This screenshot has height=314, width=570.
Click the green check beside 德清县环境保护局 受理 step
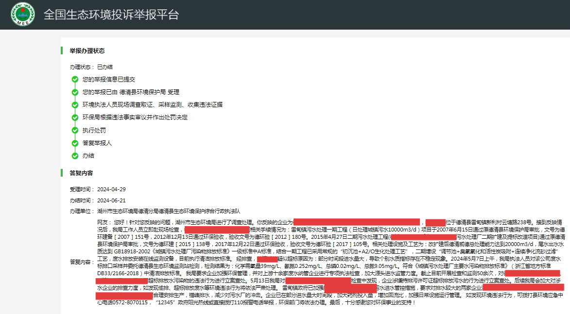point(75,92)
